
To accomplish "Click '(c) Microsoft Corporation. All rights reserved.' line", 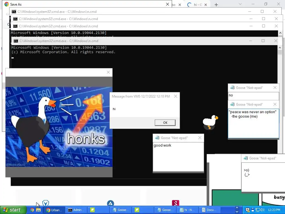I will coord(63,52).
